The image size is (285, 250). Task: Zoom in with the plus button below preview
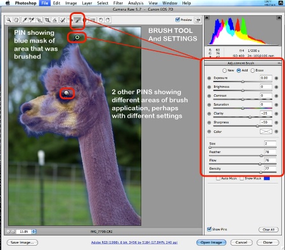pos(13,232)
